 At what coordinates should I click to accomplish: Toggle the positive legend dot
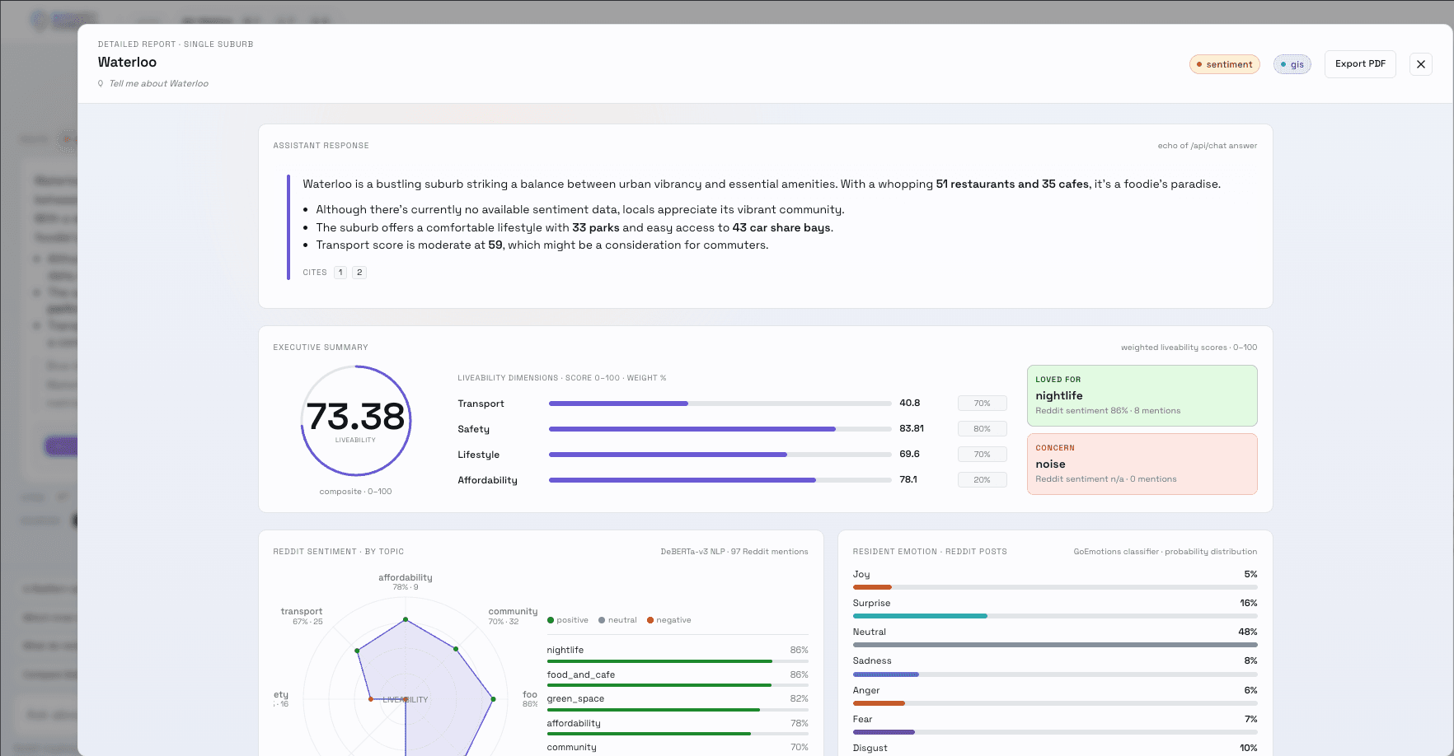pos(551,620)
